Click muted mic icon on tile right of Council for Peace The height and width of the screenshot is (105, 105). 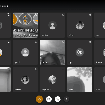click(x=63, y=15)
